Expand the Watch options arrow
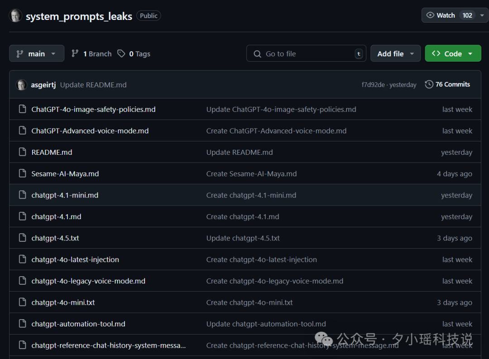The width and height of the screenshot is (489, 359). pos(482,15)
